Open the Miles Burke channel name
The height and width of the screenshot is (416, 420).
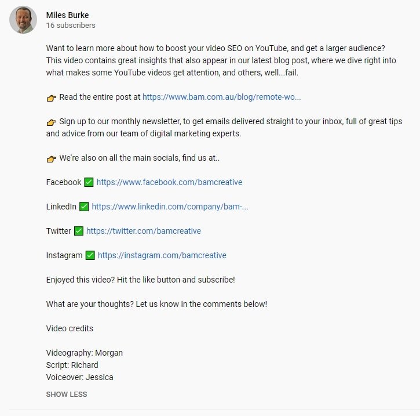click(x=67, y=15)
